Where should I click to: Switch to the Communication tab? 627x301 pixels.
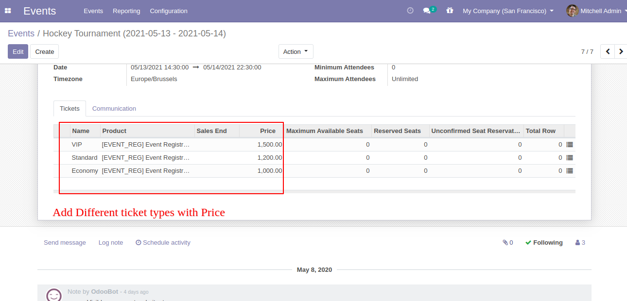114,109
